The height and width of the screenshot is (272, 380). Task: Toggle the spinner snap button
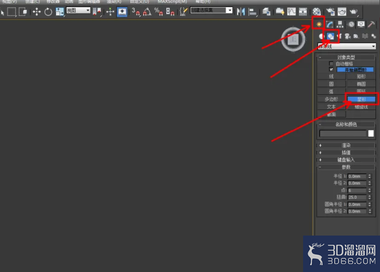(x=170, y=11)
